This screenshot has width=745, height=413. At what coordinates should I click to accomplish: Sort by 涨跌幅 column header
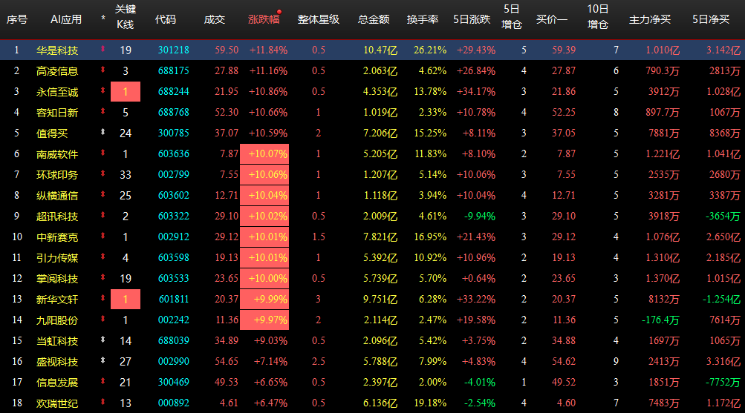pyautogui.click(x=264, y=19)
